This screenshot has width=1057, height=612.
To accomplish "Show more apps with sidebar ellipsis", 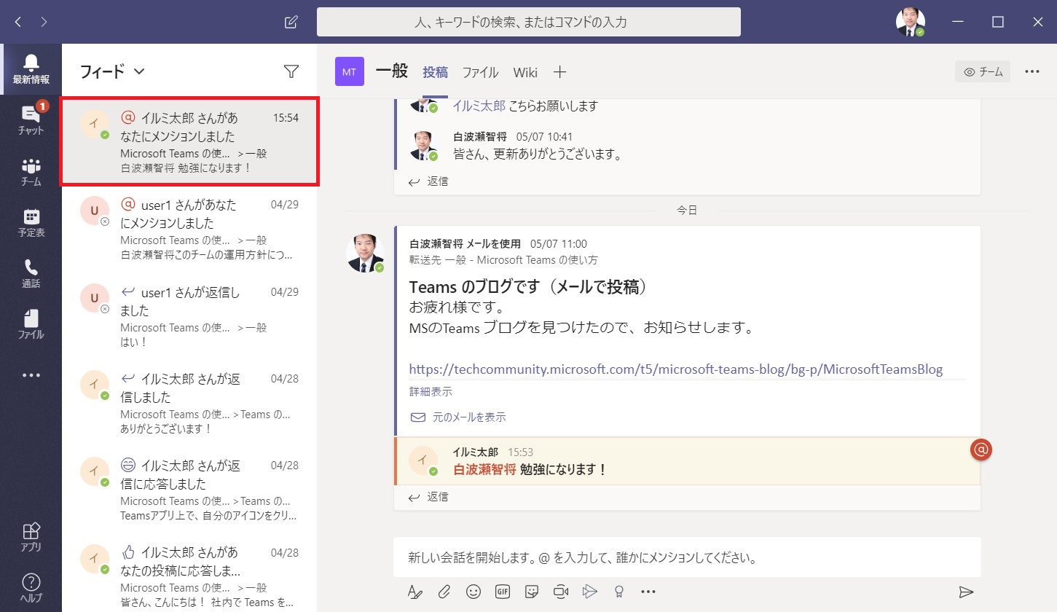I will tap(31, 375).
